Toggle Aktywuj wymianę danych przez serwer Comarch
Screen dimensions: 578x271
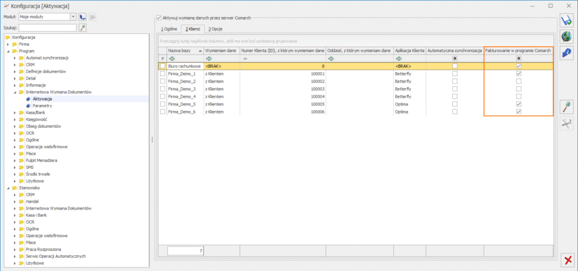[158, 18]
